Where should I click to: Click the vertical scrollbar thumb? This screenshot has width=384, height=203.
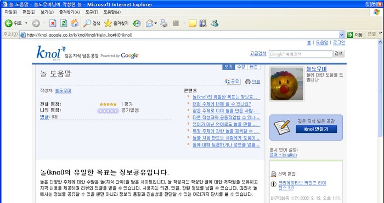tap(380, 90)
